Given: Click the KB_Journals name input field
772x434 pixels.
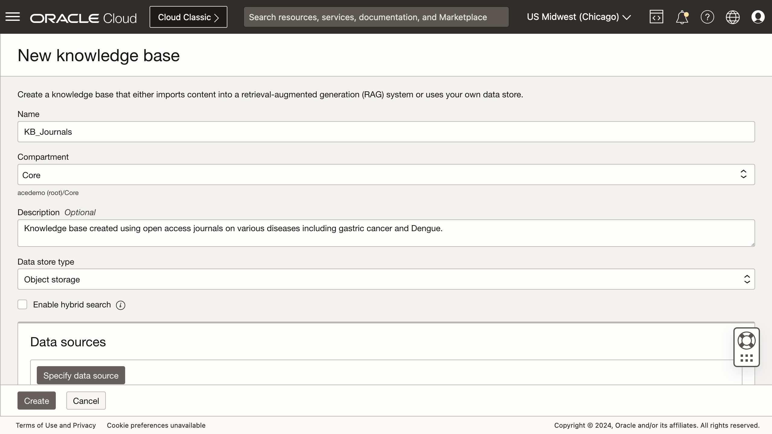Looking at the screenshot, I should tap(386, 131).
